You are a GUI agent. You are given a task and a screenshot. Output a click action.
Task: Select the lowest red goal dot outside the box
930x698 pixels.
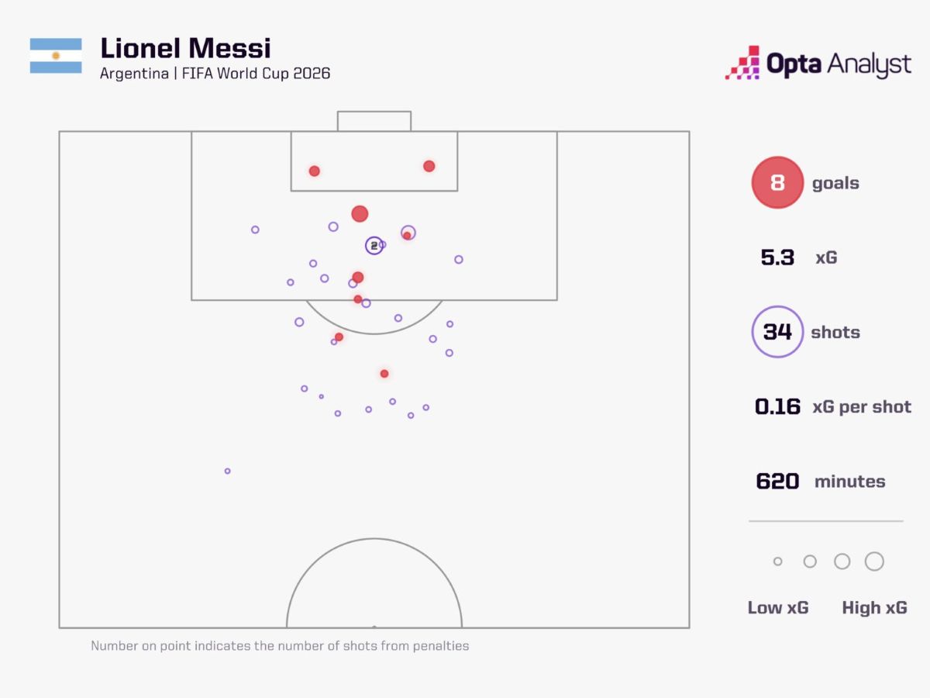point(384,374)
